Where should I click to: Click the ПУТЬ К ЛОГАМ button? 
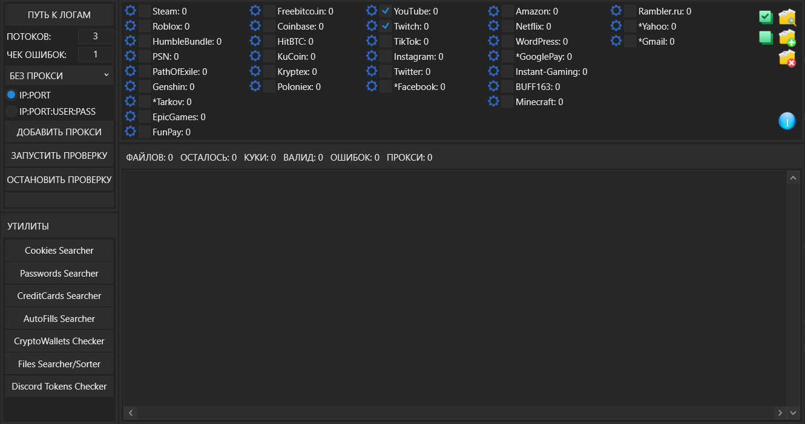point(59,15)
